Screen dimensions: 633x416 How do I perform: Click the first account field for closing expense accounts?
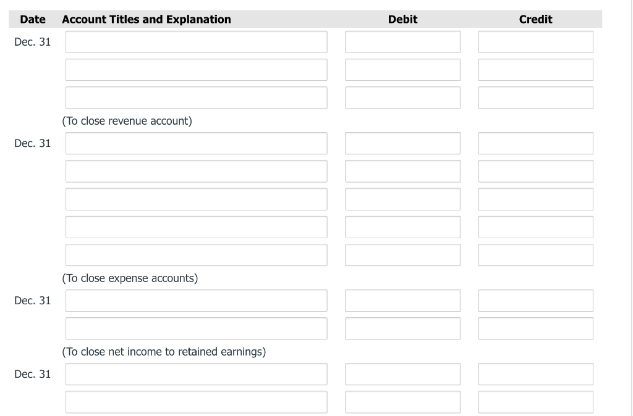(196, 143)
